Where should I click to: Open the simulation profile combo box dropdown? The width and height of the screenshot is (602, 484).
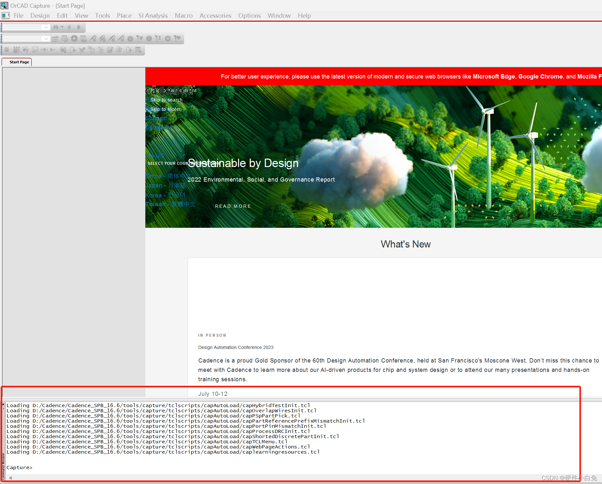(x=46, y=38)
